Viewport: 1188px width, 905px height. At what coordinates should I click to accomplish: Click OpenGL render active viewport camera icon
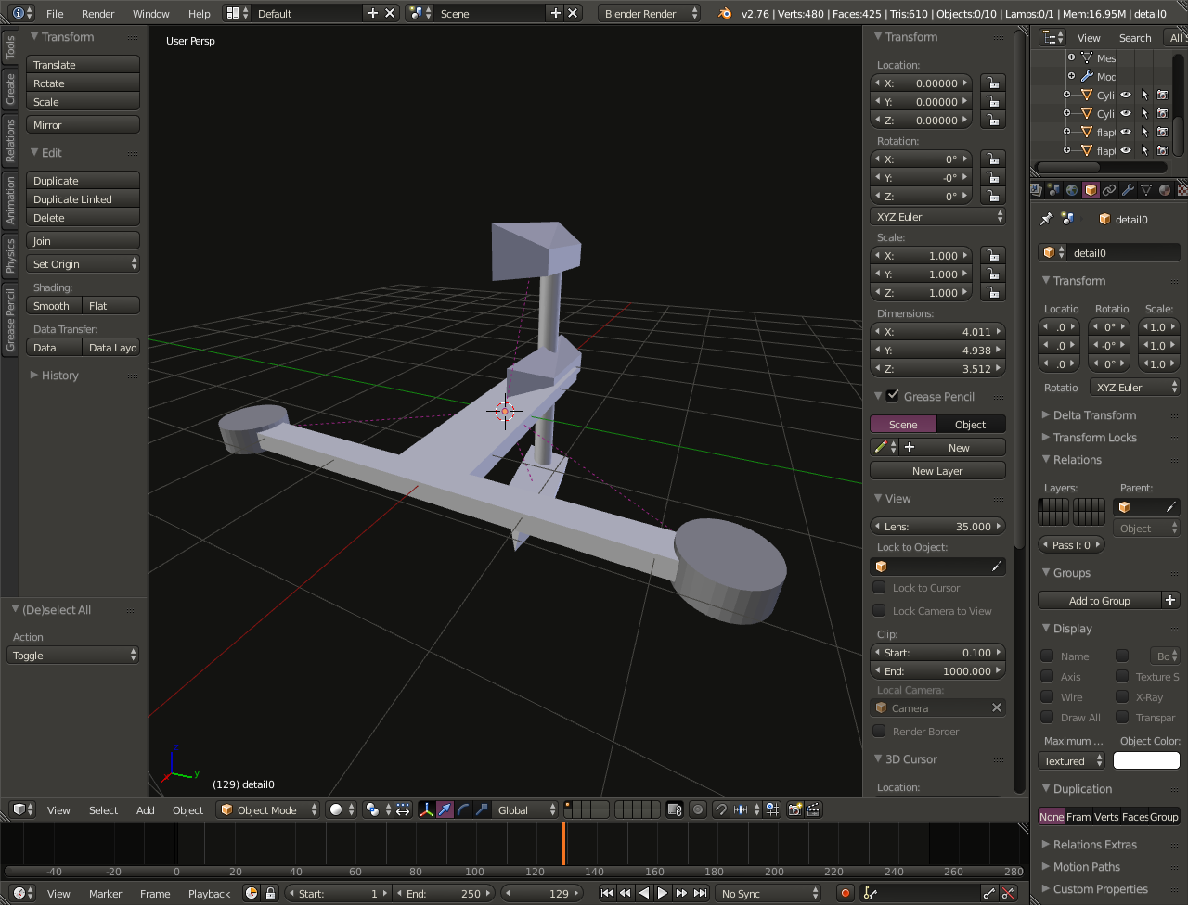point(794,809)
